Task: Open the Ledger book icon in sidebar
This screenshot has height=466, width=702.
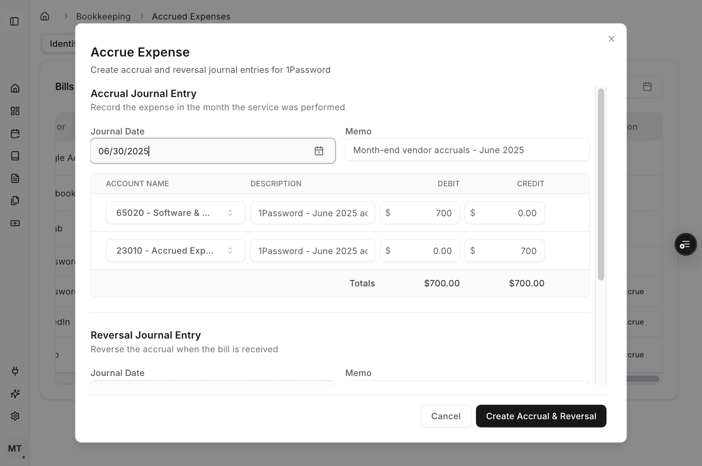Action: (x=15, y=156)
